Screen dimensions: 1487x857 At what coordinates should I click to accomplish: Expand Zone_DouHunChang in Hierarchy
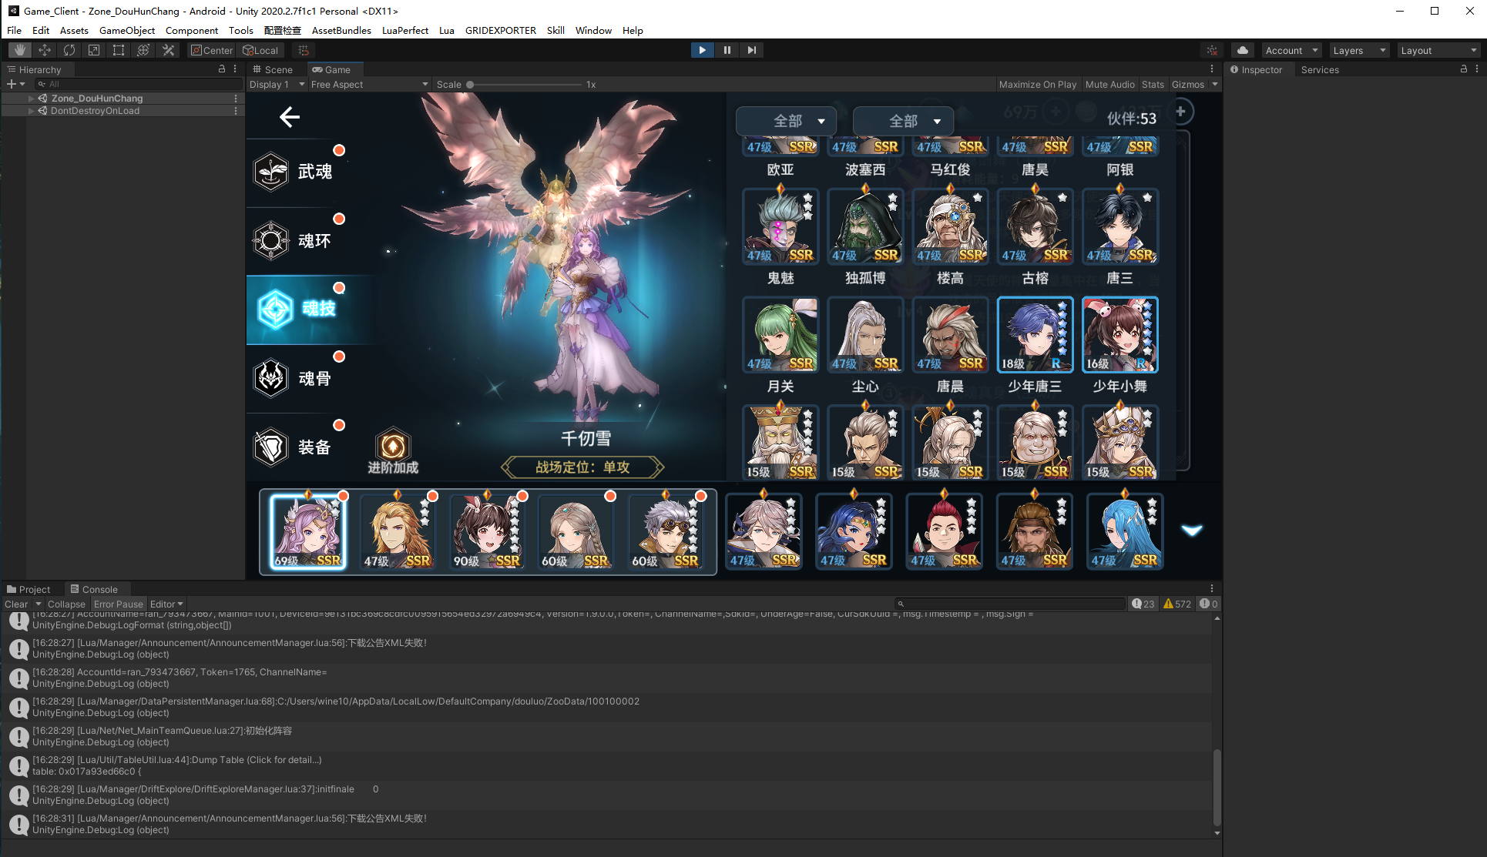click(31, 99)
